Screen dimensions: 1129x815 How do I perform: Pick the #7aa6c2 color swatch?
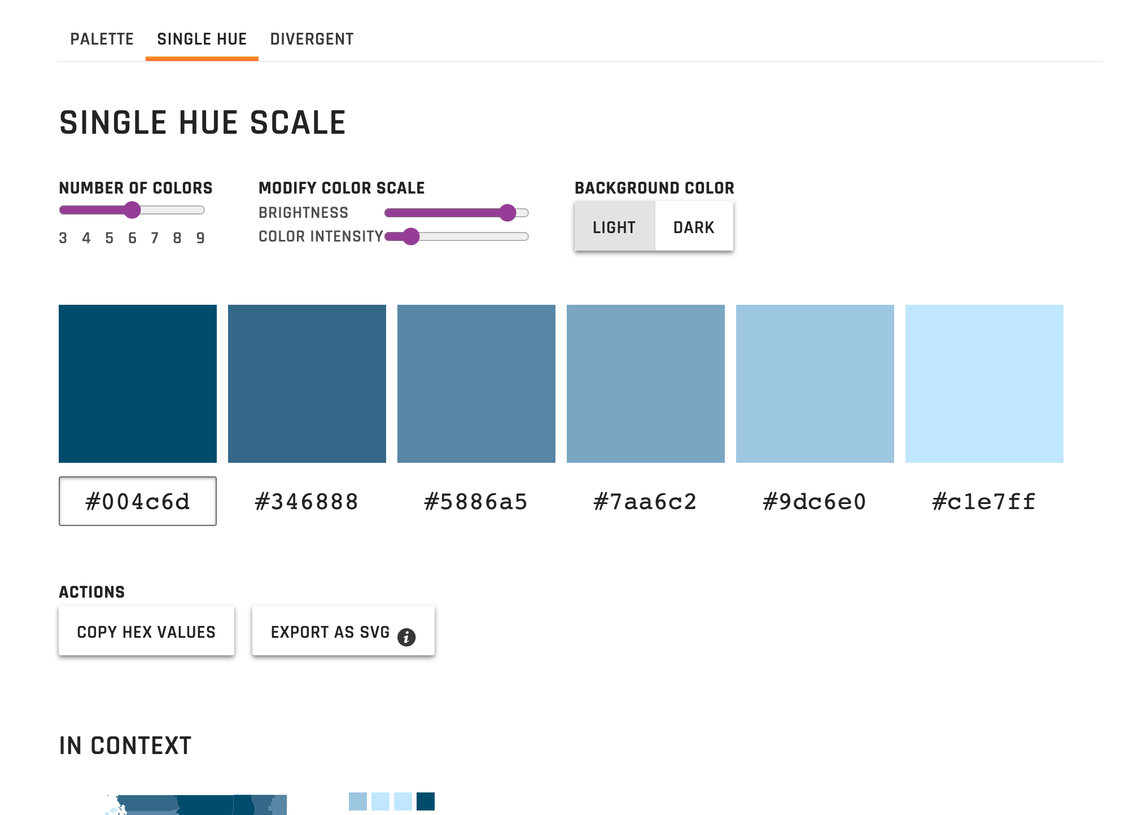pyautogui.click(x=646, y=384)
